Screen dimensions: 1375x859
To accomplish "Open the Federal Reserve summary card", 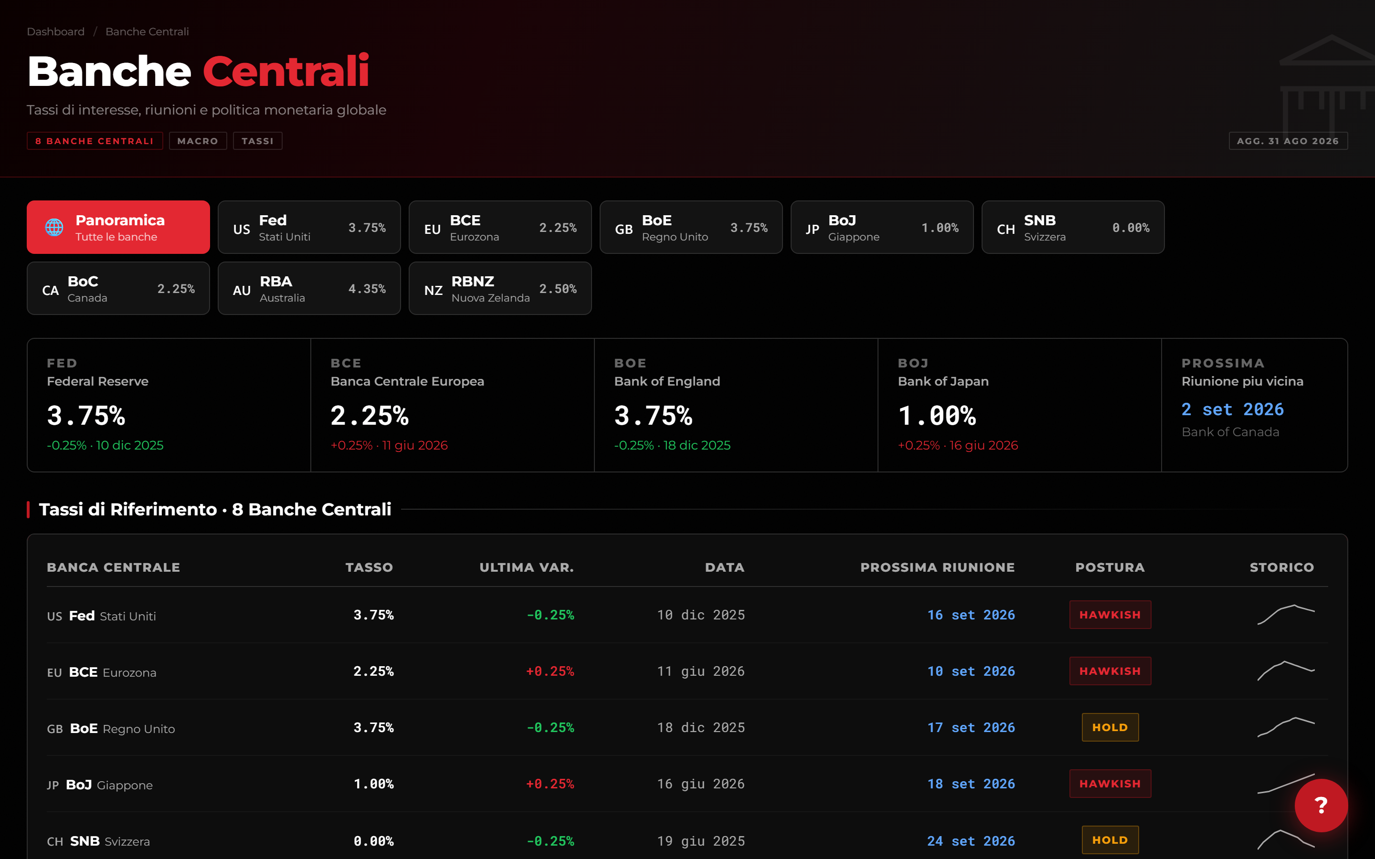I will click(x=169, y=405).
